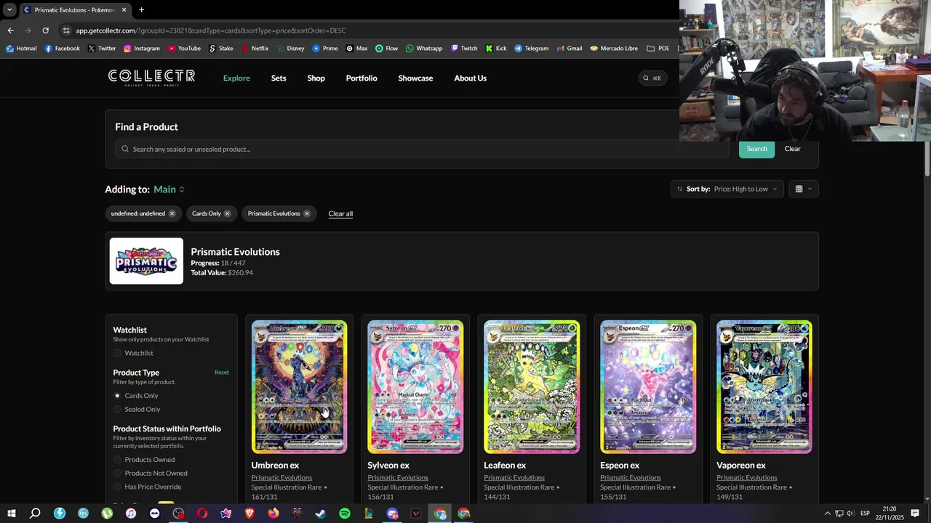
Task: Open the Gmail bookmark
Action: tap(569, 49)
